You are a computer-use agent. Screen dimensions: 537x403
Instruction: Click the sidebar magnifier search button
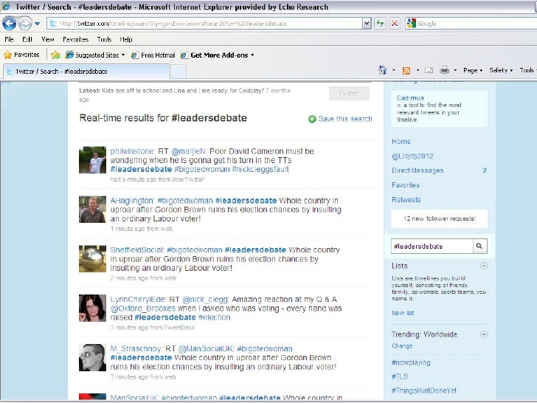(x=479, y=246)
